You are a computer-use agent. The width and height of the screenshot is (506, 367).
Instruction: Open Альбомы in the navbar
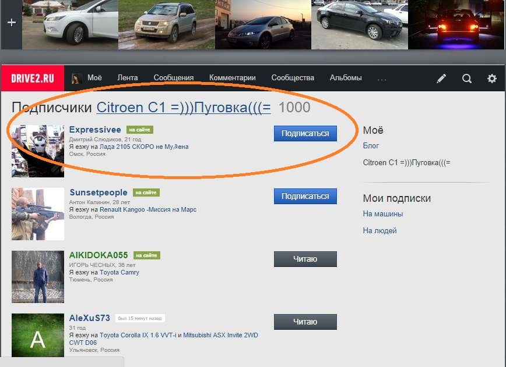pyautogui.click(x=346, y=78)
